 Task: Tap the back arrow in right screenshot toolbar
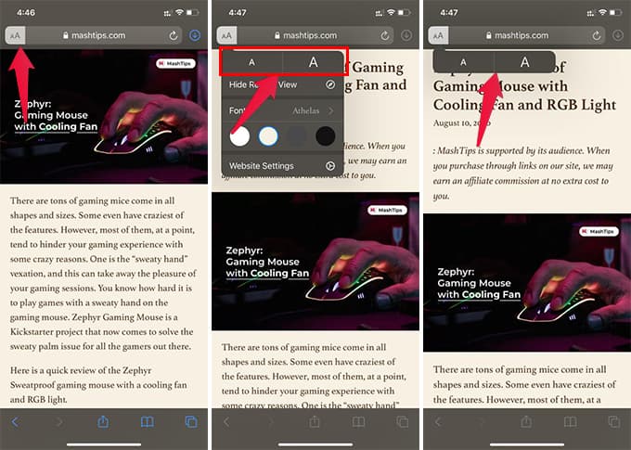438,422
